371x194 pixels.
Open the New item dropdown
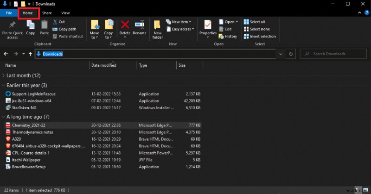[180, 22]
